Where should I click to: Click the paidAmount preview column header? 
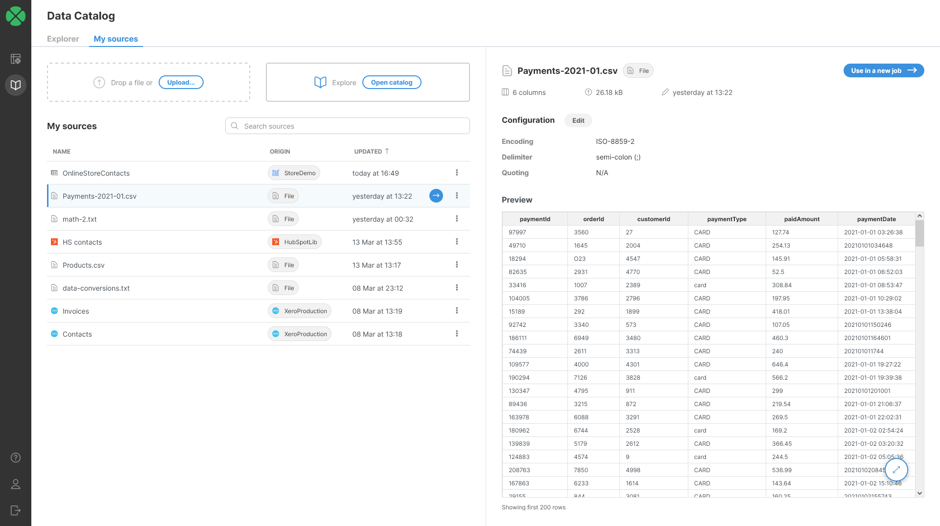[801, 219]
